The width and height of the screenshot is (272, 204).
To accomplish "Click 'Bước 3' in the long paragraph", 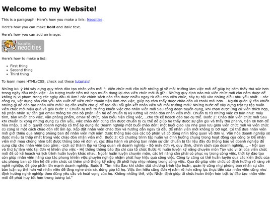I will [x=110, y=138].
